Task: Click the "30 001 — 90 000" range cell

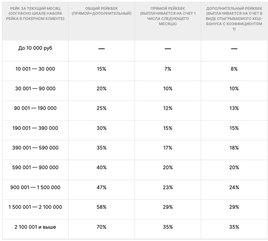Action: (x=35, y=89)
